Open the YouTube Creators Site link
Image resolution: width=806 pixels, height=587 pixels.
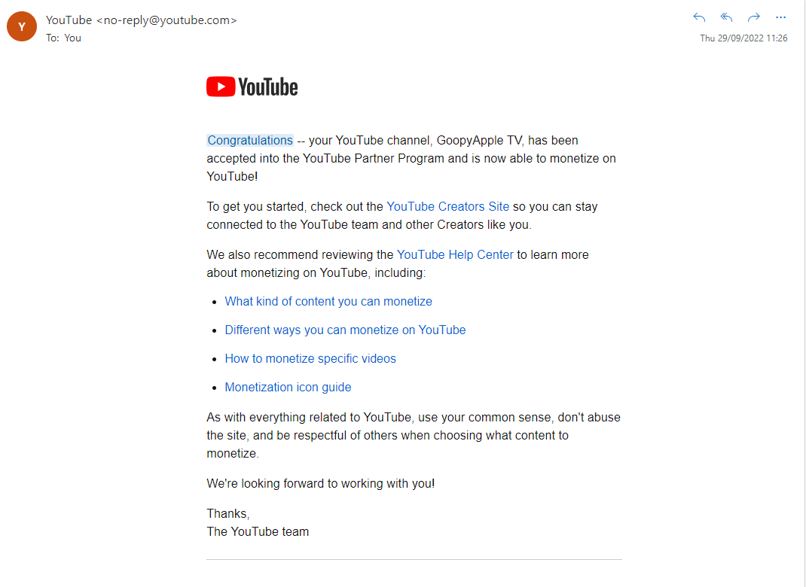(447, 206)
